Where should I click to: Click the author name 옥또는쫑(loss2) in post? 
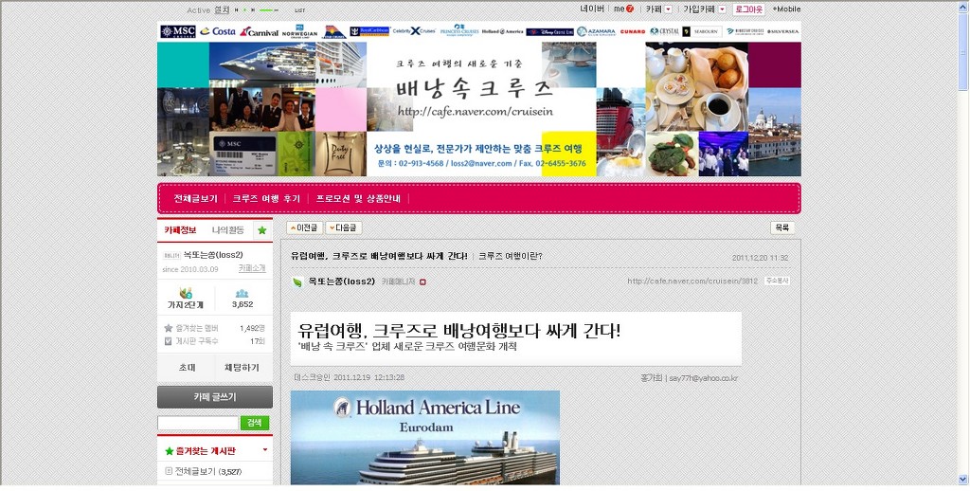click(x=341, y=282)
